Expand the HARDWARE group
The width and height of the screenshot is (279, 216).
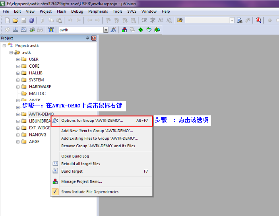[x=18, y=87]
